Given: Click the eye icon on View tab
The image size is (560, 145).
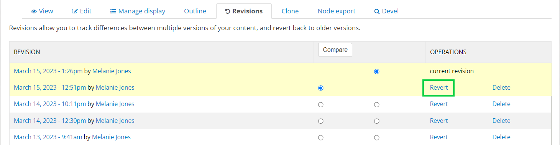Looking at the screenshot, I should point(34,11).
